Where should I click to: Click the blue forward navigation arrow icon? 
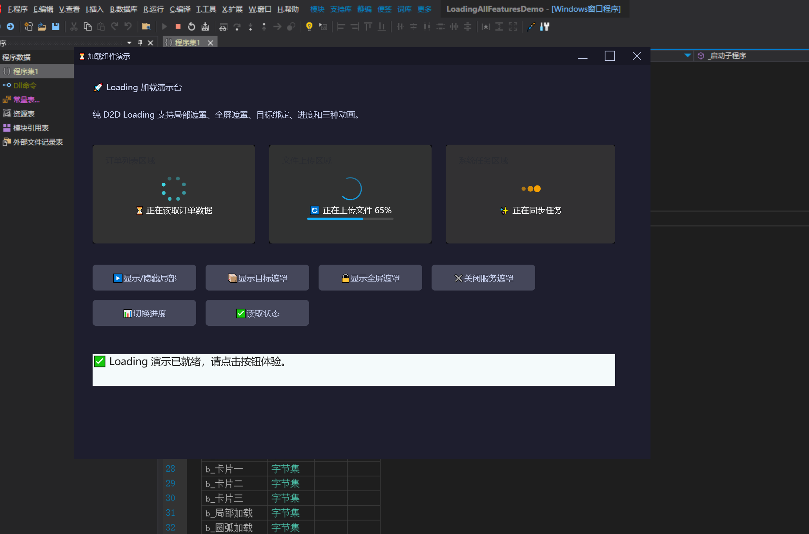[x=11, y=27]
